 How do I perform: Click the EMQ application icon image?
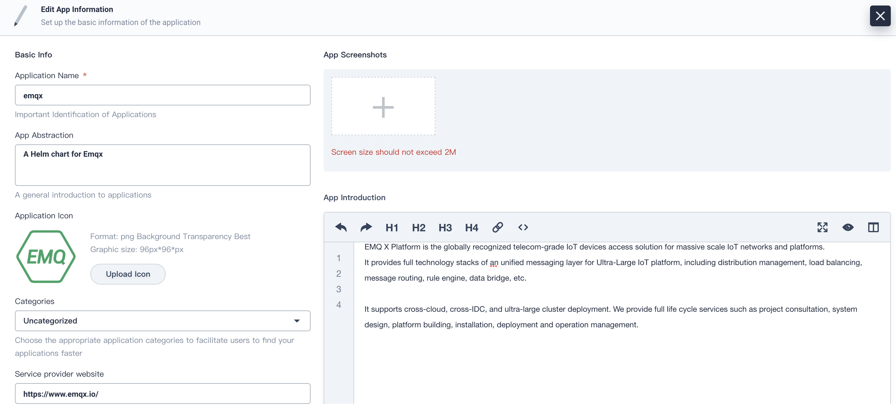point(46,256)
